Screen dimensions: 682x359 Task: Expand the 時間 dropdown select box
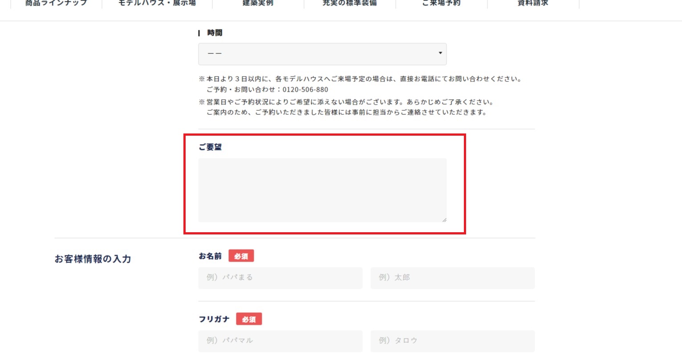pyautogui.click(x=322, y=54)
